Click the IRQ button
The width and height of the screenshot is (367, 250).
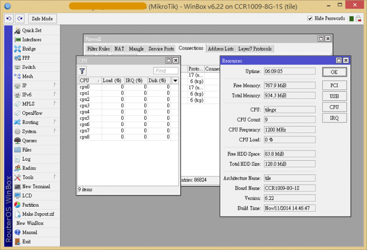point(334,118)
